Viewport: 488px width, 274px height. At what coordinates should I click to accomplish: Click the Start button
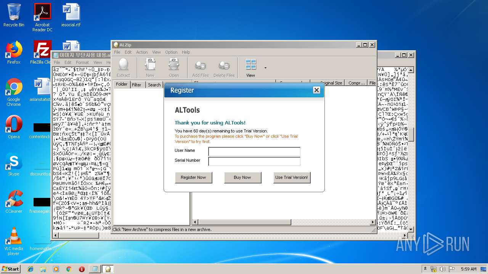pos(10,269)
